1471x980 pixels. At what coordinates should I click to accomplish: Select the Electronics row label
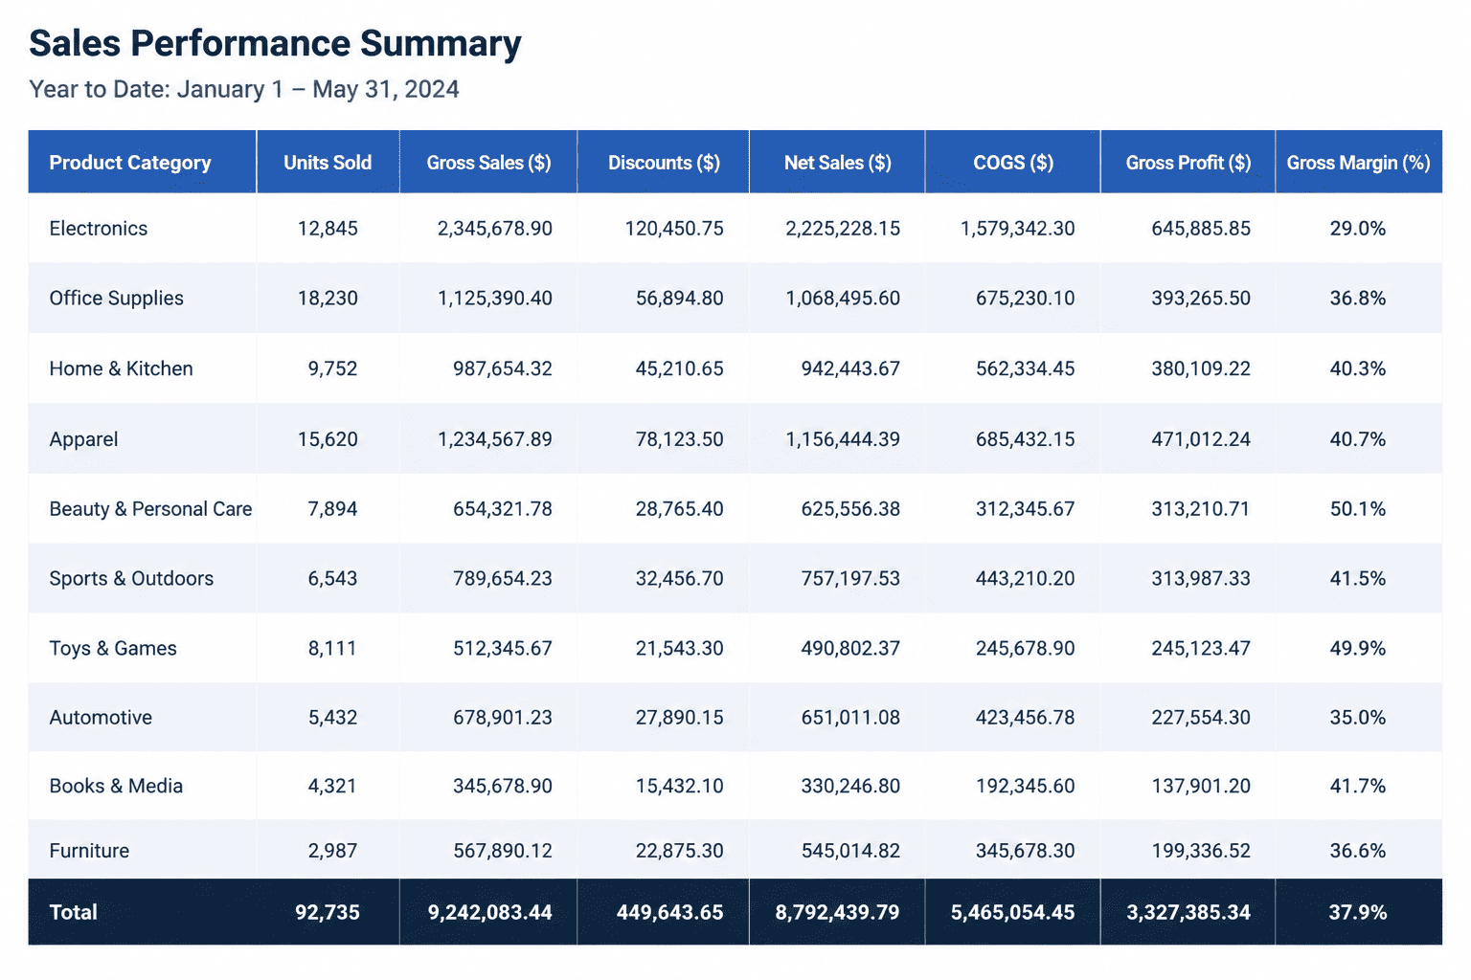click(x=99, y=229)
